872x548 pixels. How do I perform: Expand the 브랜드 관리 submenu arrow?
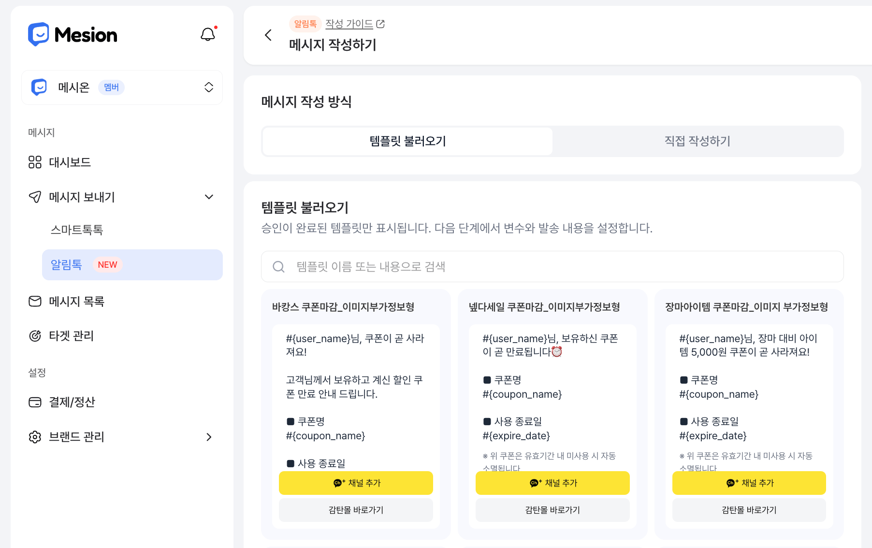[209, 437]
